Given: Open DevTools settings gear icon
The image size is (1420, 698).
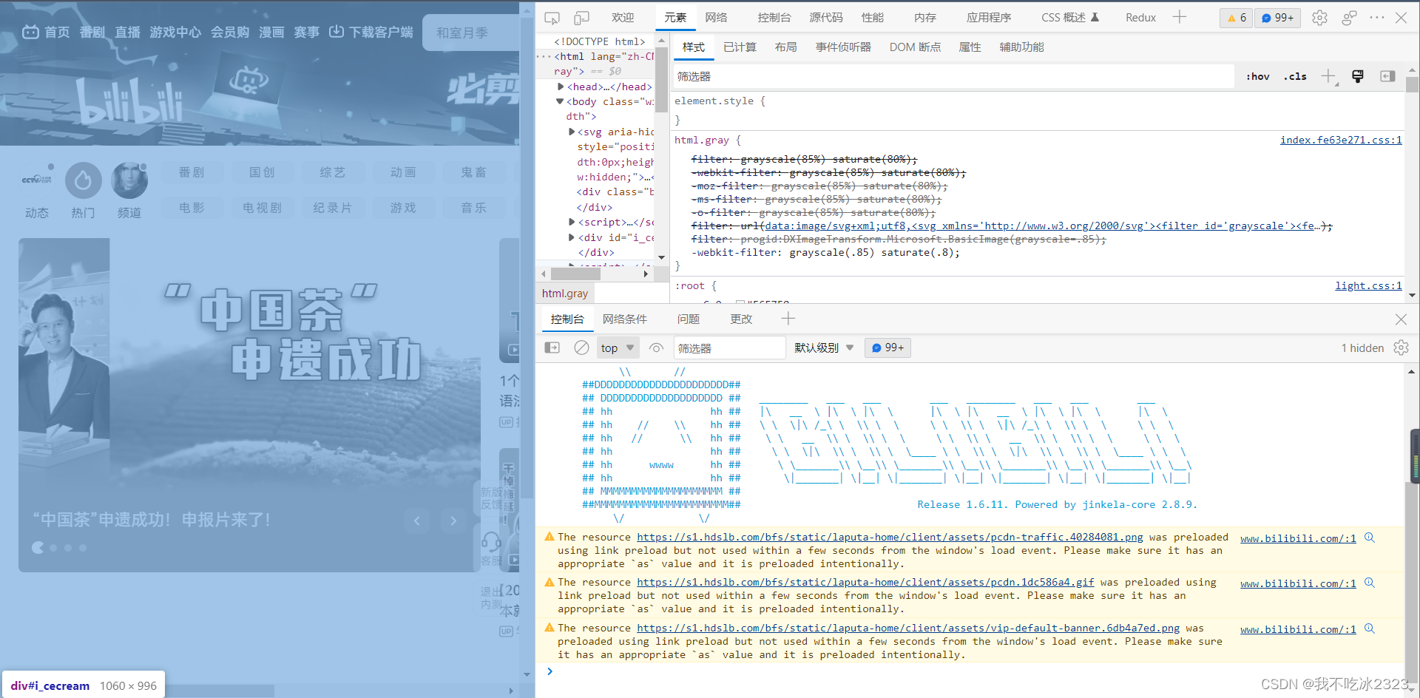Looking at the screenshot, I should tap(1319, 18).
